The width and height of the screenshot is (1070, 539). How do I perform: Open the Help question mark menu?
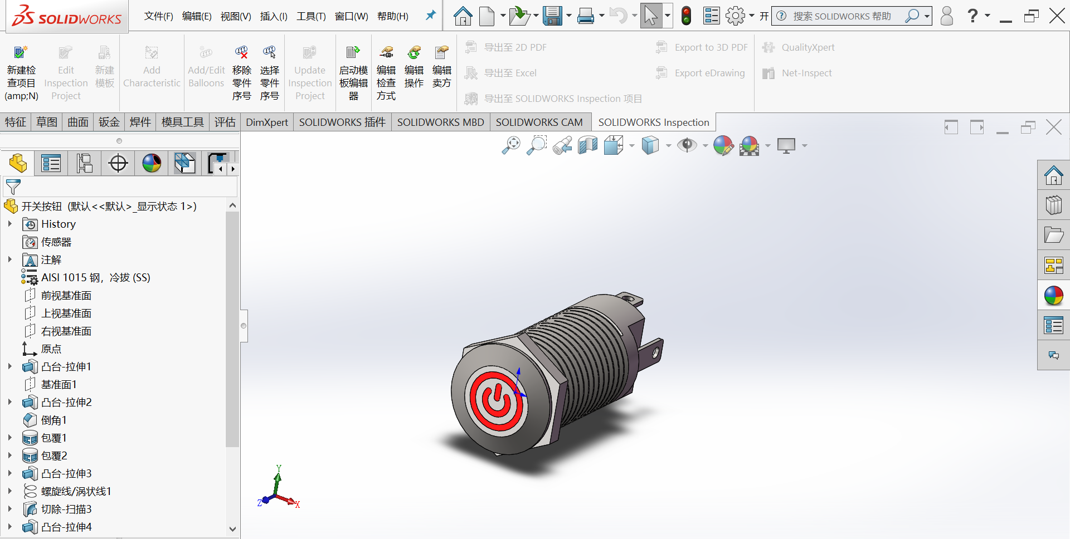point(972,16)
